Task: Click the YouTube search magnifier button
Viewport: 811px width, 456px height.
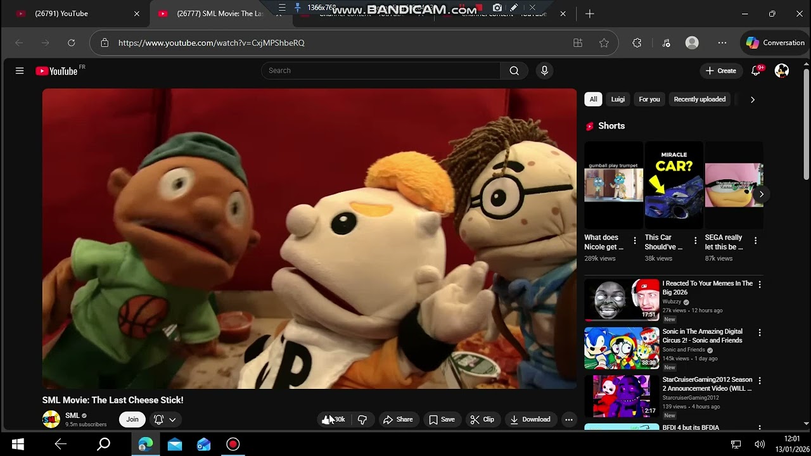Action: coord(514,70)
